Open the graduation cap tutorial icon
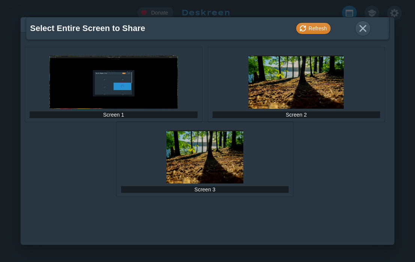 [372, 13]
